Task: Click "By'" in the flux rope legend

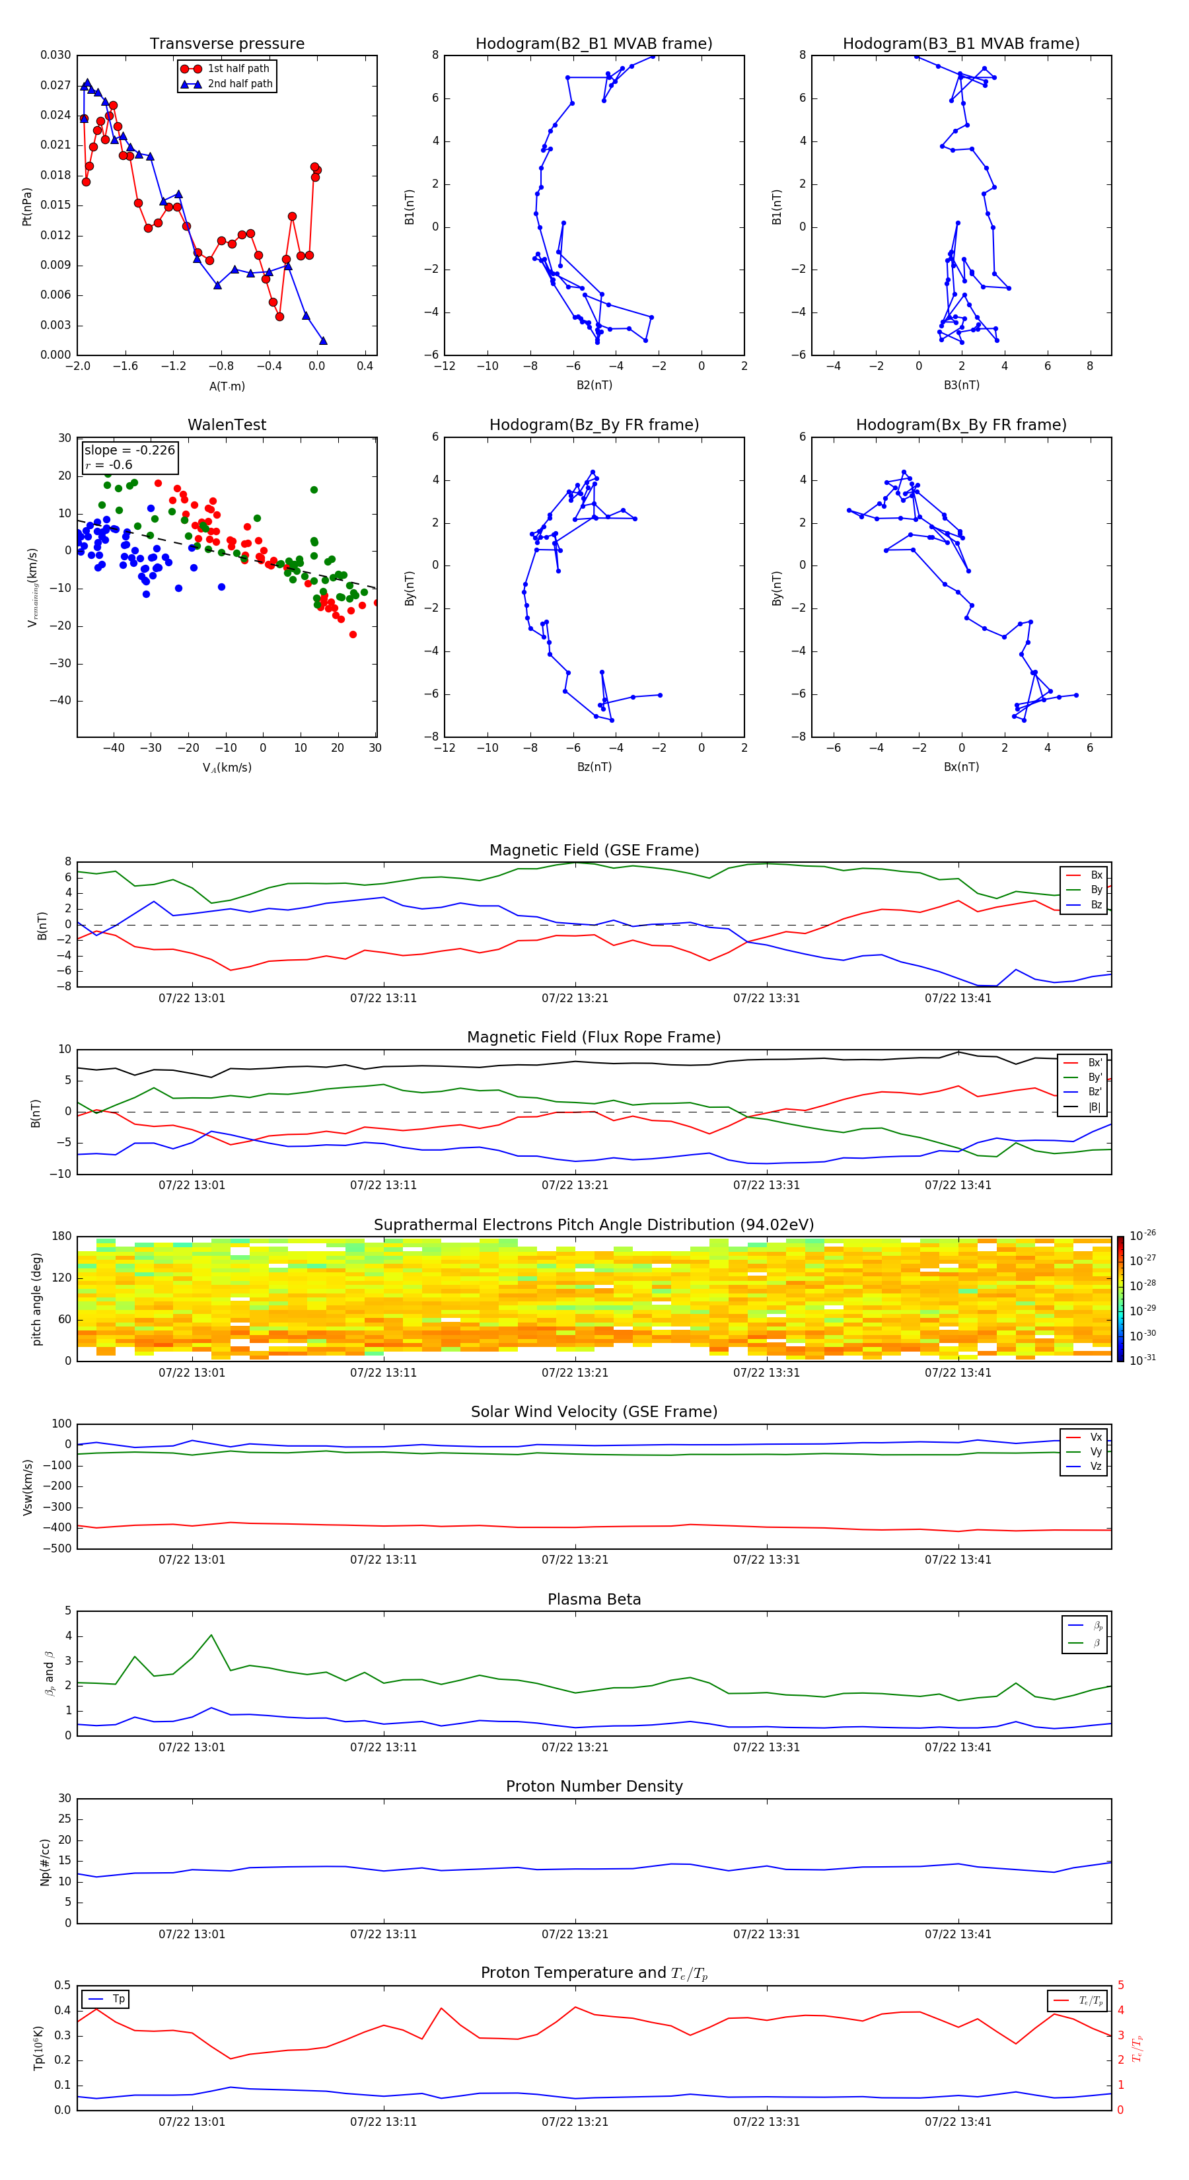Action: (x=1095, y=1077)
